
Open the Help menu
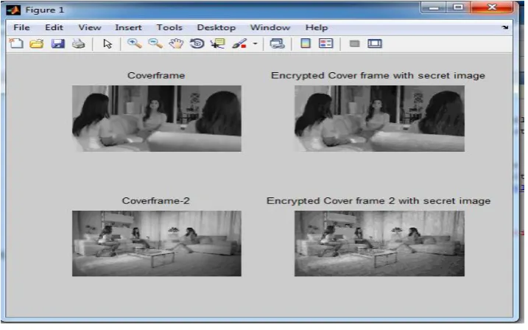317,27
